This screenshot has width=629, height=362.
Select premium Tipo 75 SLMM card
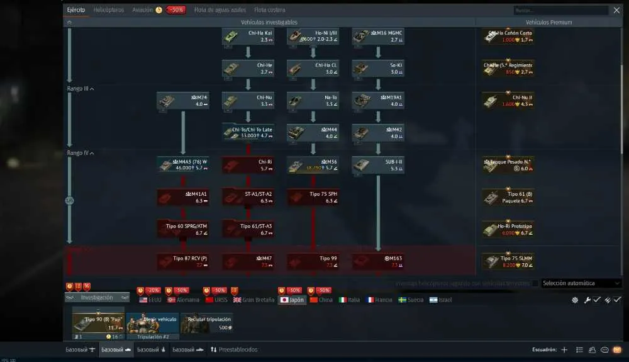pyautogui.click(x=508, y=262)
